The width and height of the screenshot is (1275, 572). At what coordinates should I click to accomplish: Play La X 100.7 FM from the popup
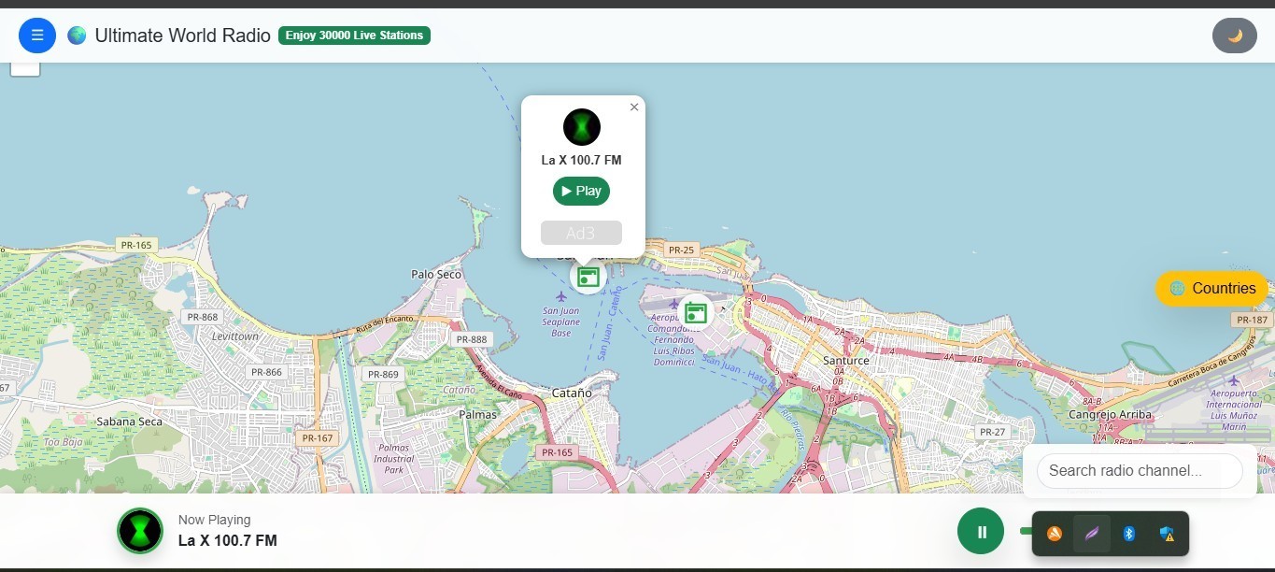coord(581,191)
